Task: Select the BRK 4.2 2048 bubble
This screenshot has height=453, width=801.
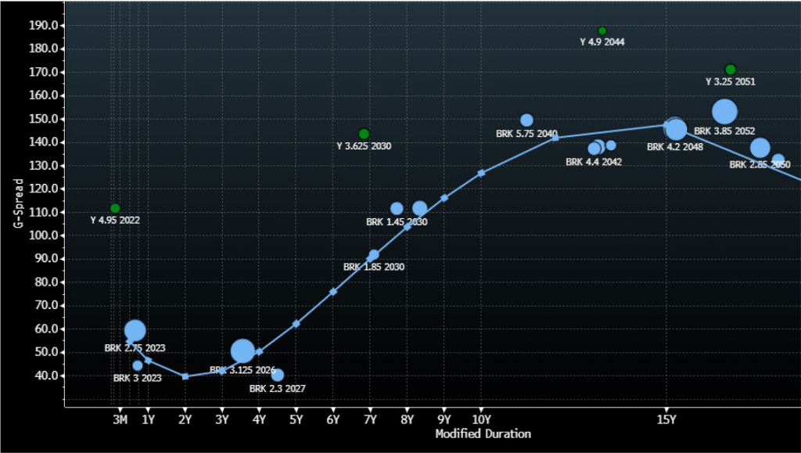Action: 676,129
